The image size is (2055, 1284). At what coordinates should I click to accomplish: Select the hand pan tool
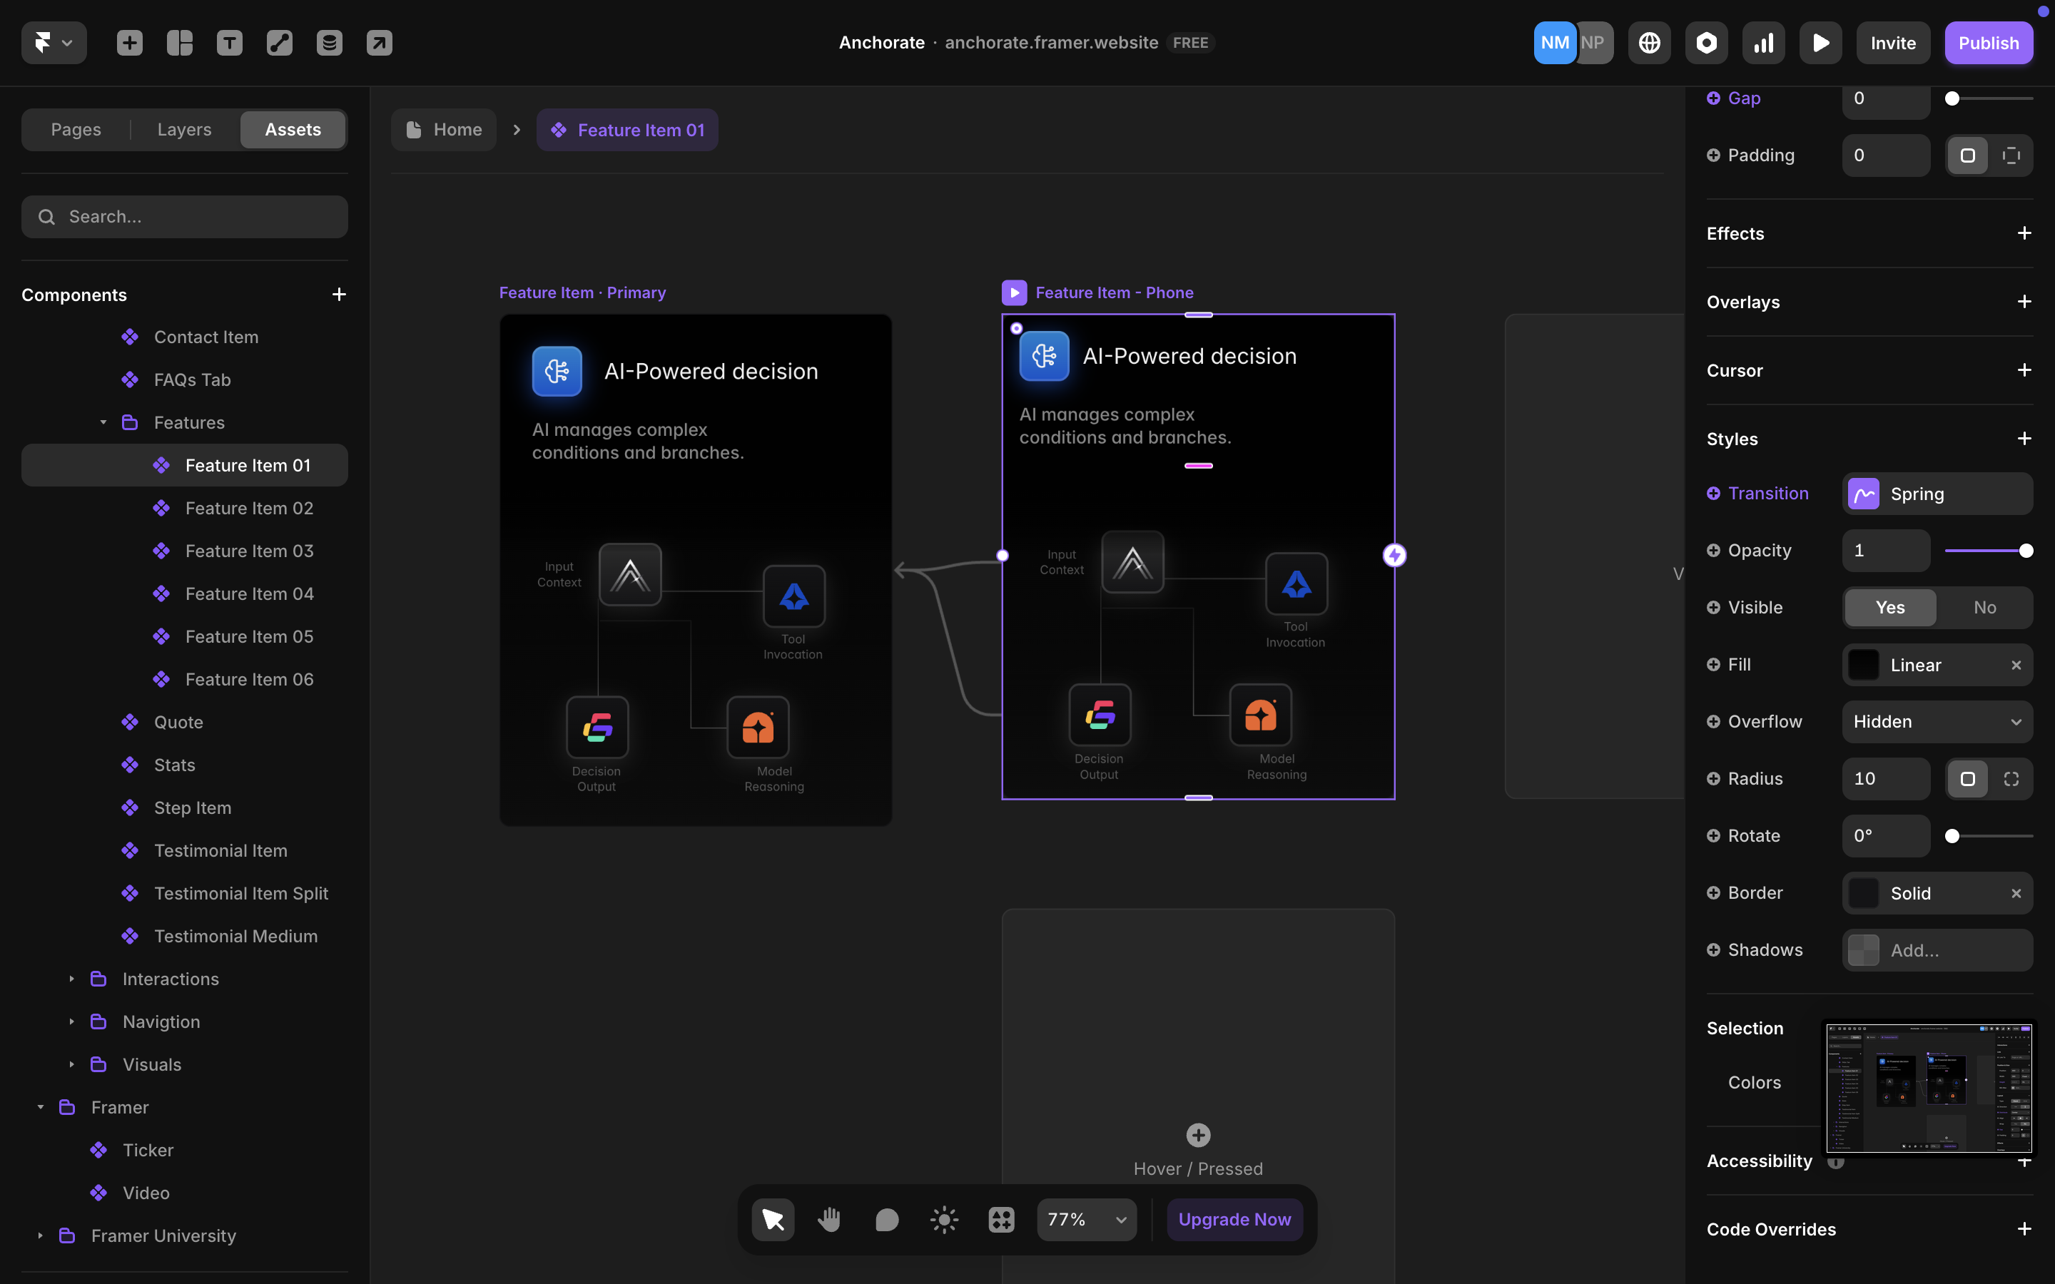829,1220
